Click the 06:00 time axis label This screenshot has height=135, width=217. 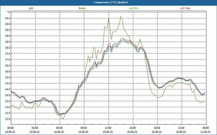click(x=60, y=128)
